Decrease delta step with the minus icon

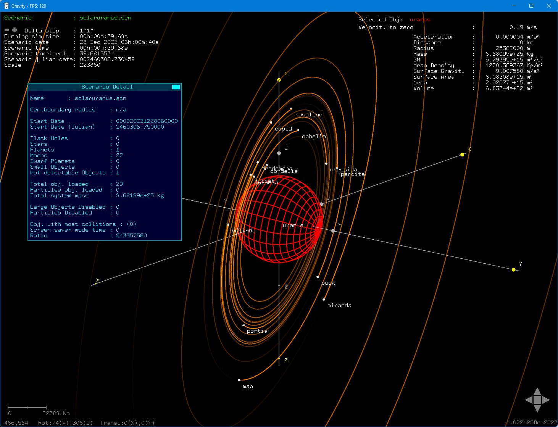pyautogui.click(x=6, y=30)
